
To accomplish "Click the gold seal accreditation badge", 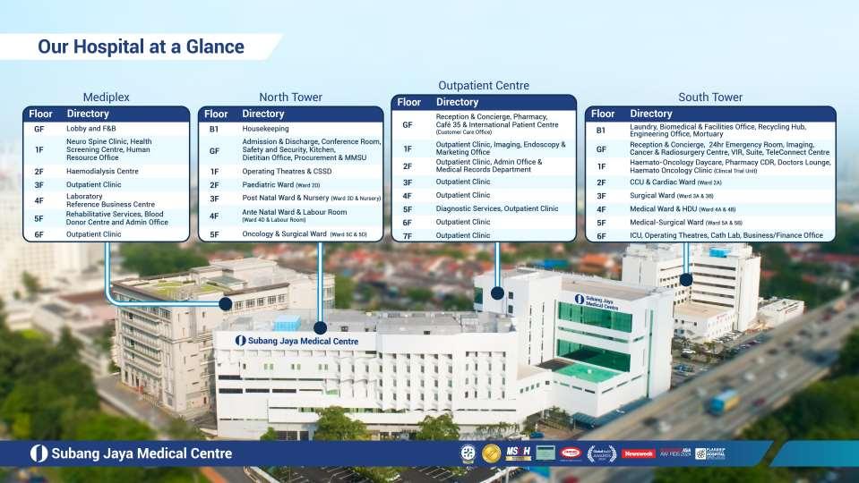I will tap(491, 453).
